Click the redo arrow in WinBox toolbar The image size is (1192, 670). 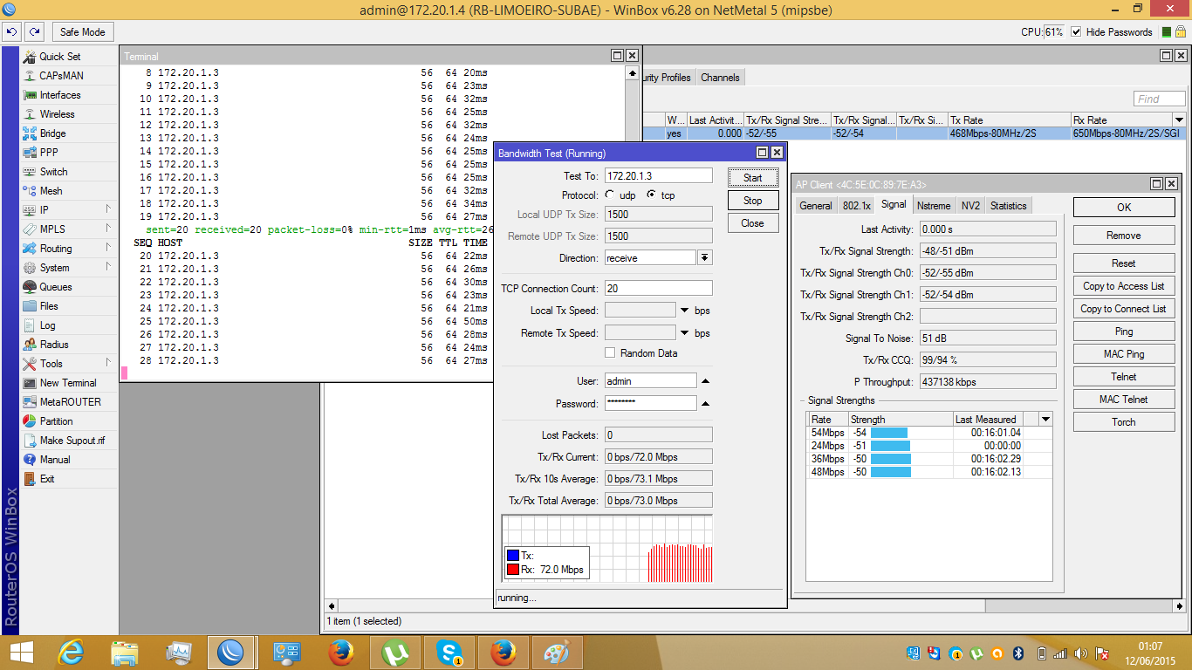(34, 32)
